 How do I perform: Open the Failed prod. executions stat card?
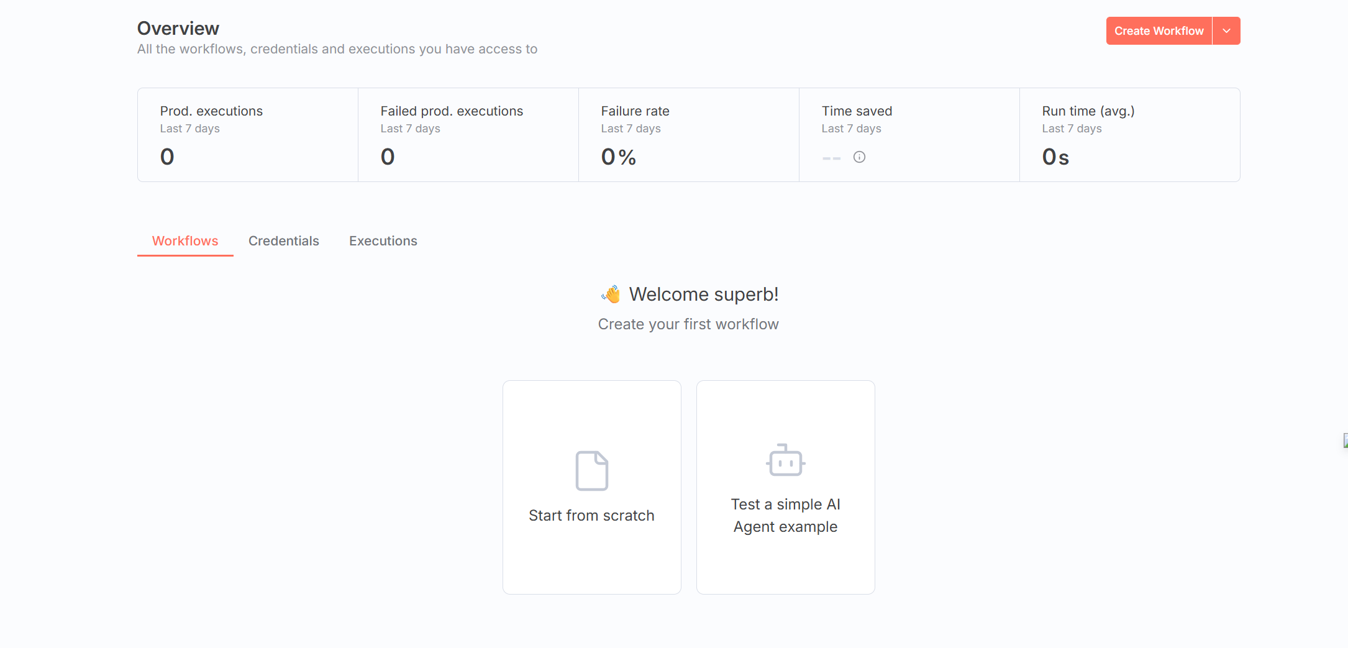(x=468, y=135)
